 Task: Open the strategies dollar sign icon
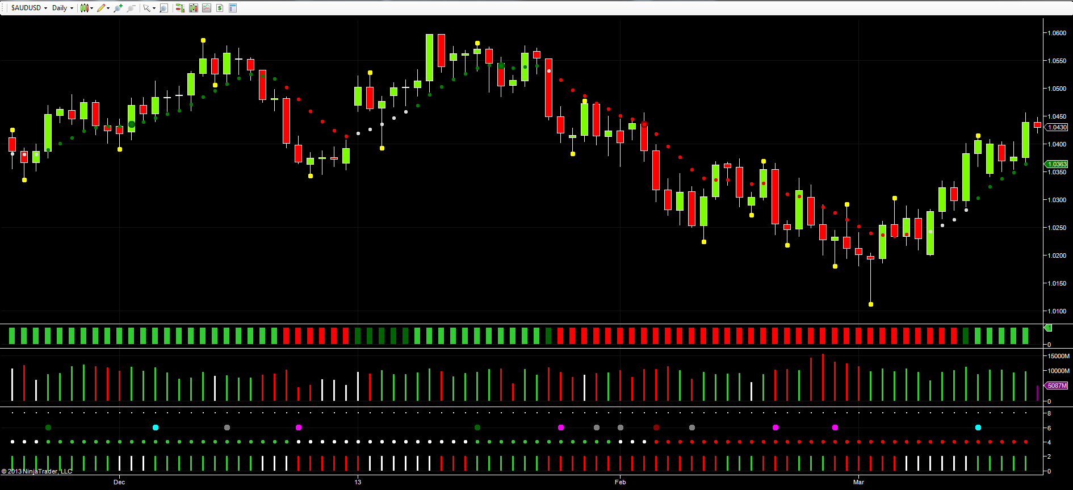[x=220, y=8]
